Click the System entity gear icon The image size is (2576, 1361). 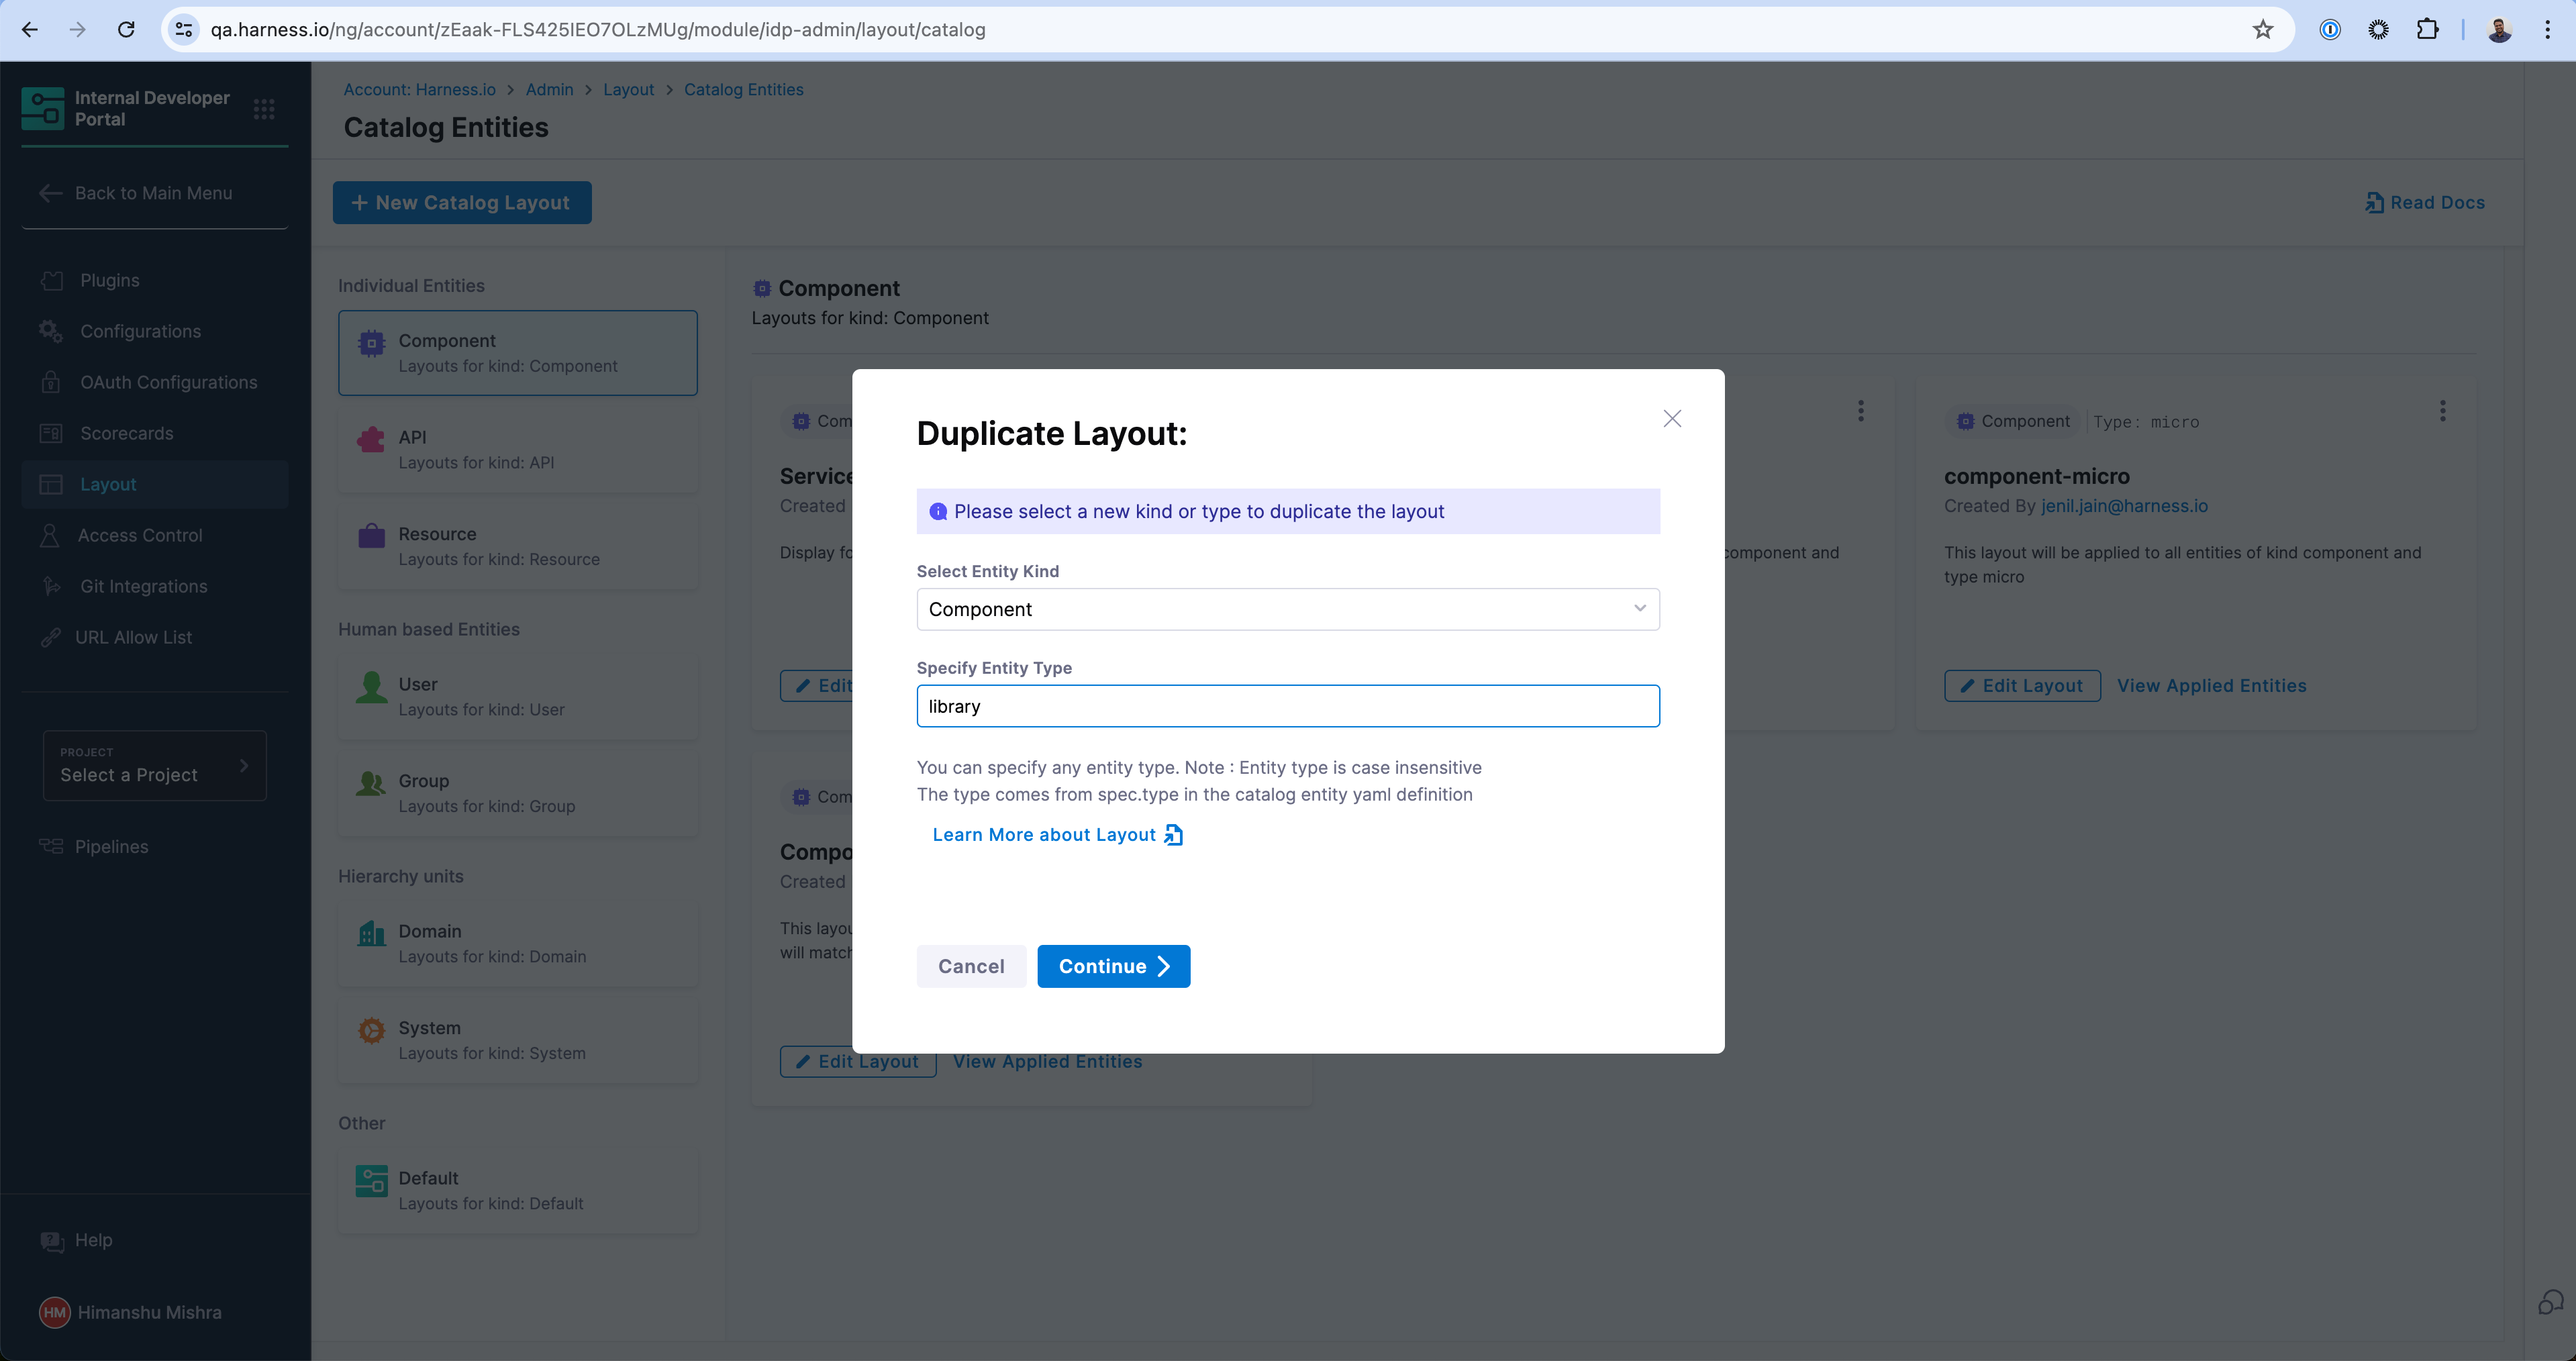tap(371, 1030)
